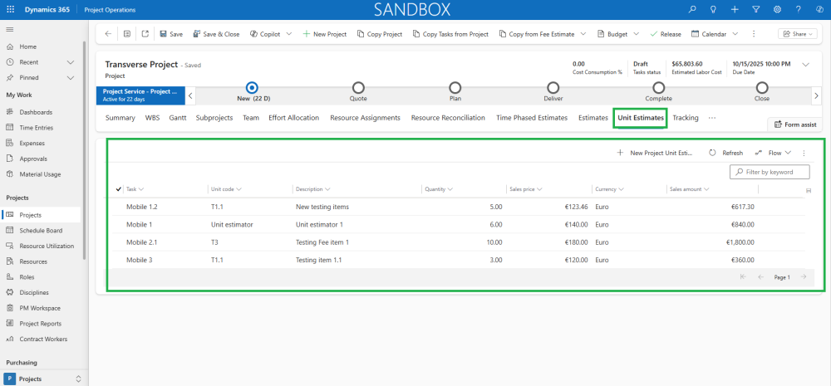
Task: Toggle the select all rows checkmark
Action: pos(118,189)
